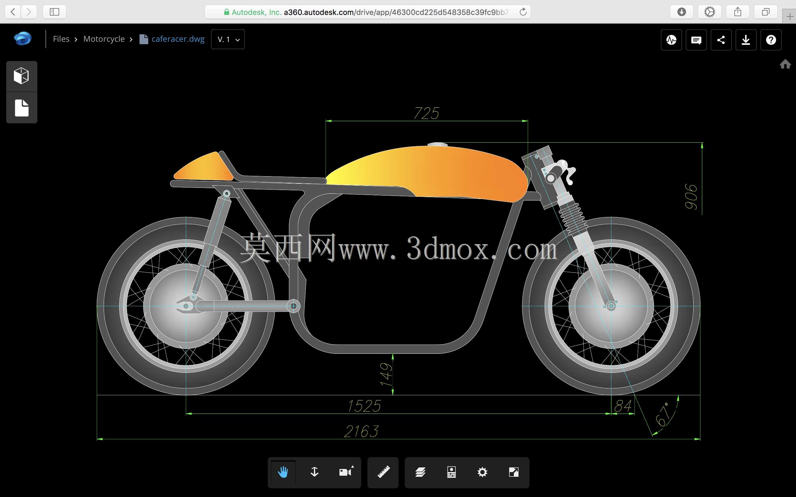The width and height of the screenshot is (796, 497).
Task: Show all Safari tabs
Action: coord(766,12)
